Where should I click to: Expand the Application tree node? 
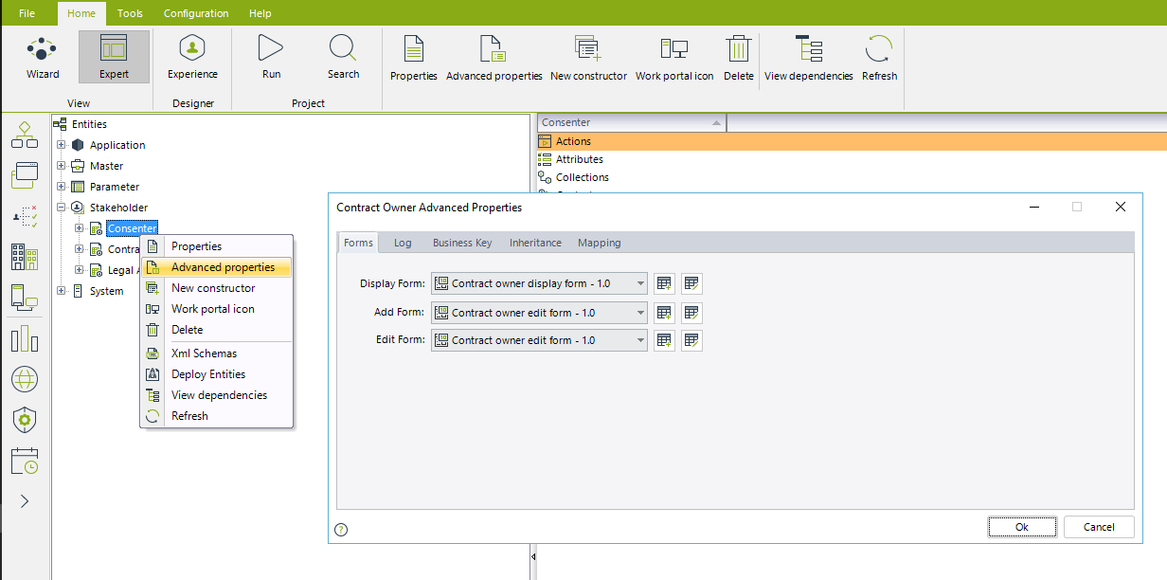pyautogui.click(x=62, y=145)
